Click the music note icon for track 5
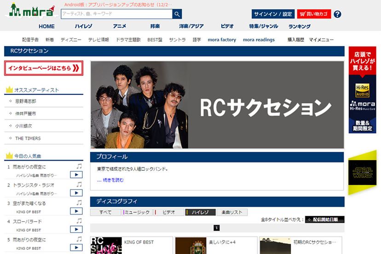The width and height of the screenshot is (381, 254). tap(79, 239)
